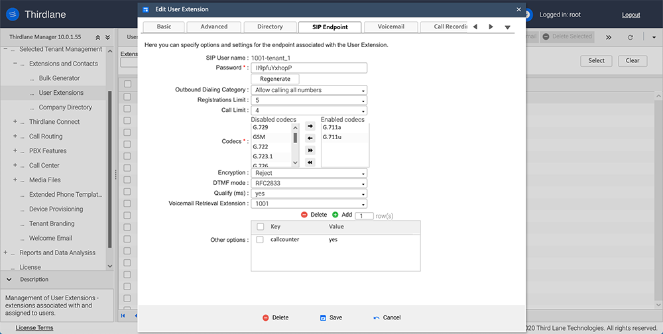Viewport: 663px width, 334px height.
Task: Expand all tree nodes double-down chevron
Action: (x=108, y=37)
